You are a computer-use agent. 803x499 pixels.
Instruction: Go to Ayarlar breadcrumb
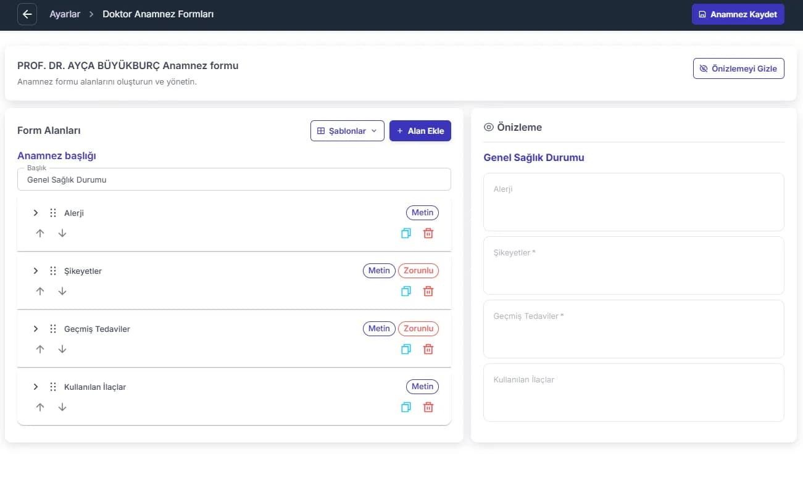click(65, 14)
